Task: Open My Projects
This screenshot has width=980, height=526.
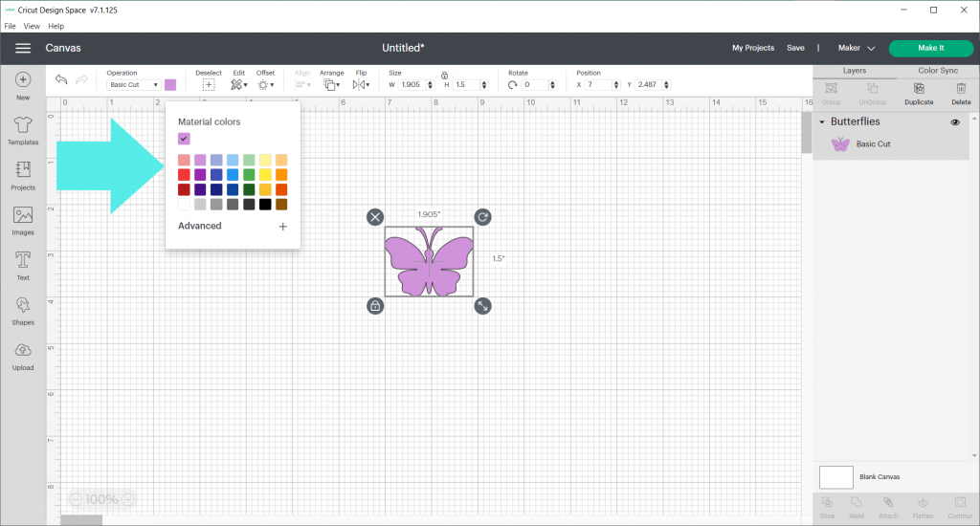Action: [753, 48]
